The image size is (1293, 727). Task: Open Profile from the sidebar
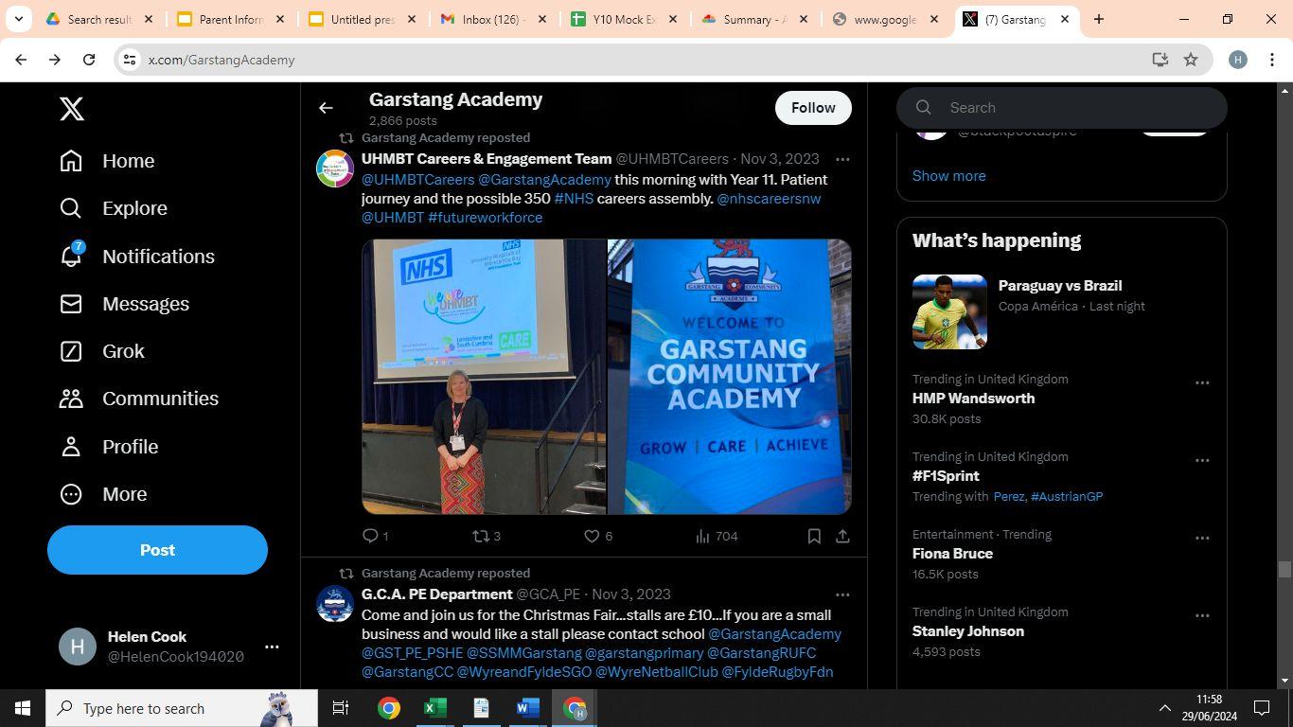coord(109,447)
